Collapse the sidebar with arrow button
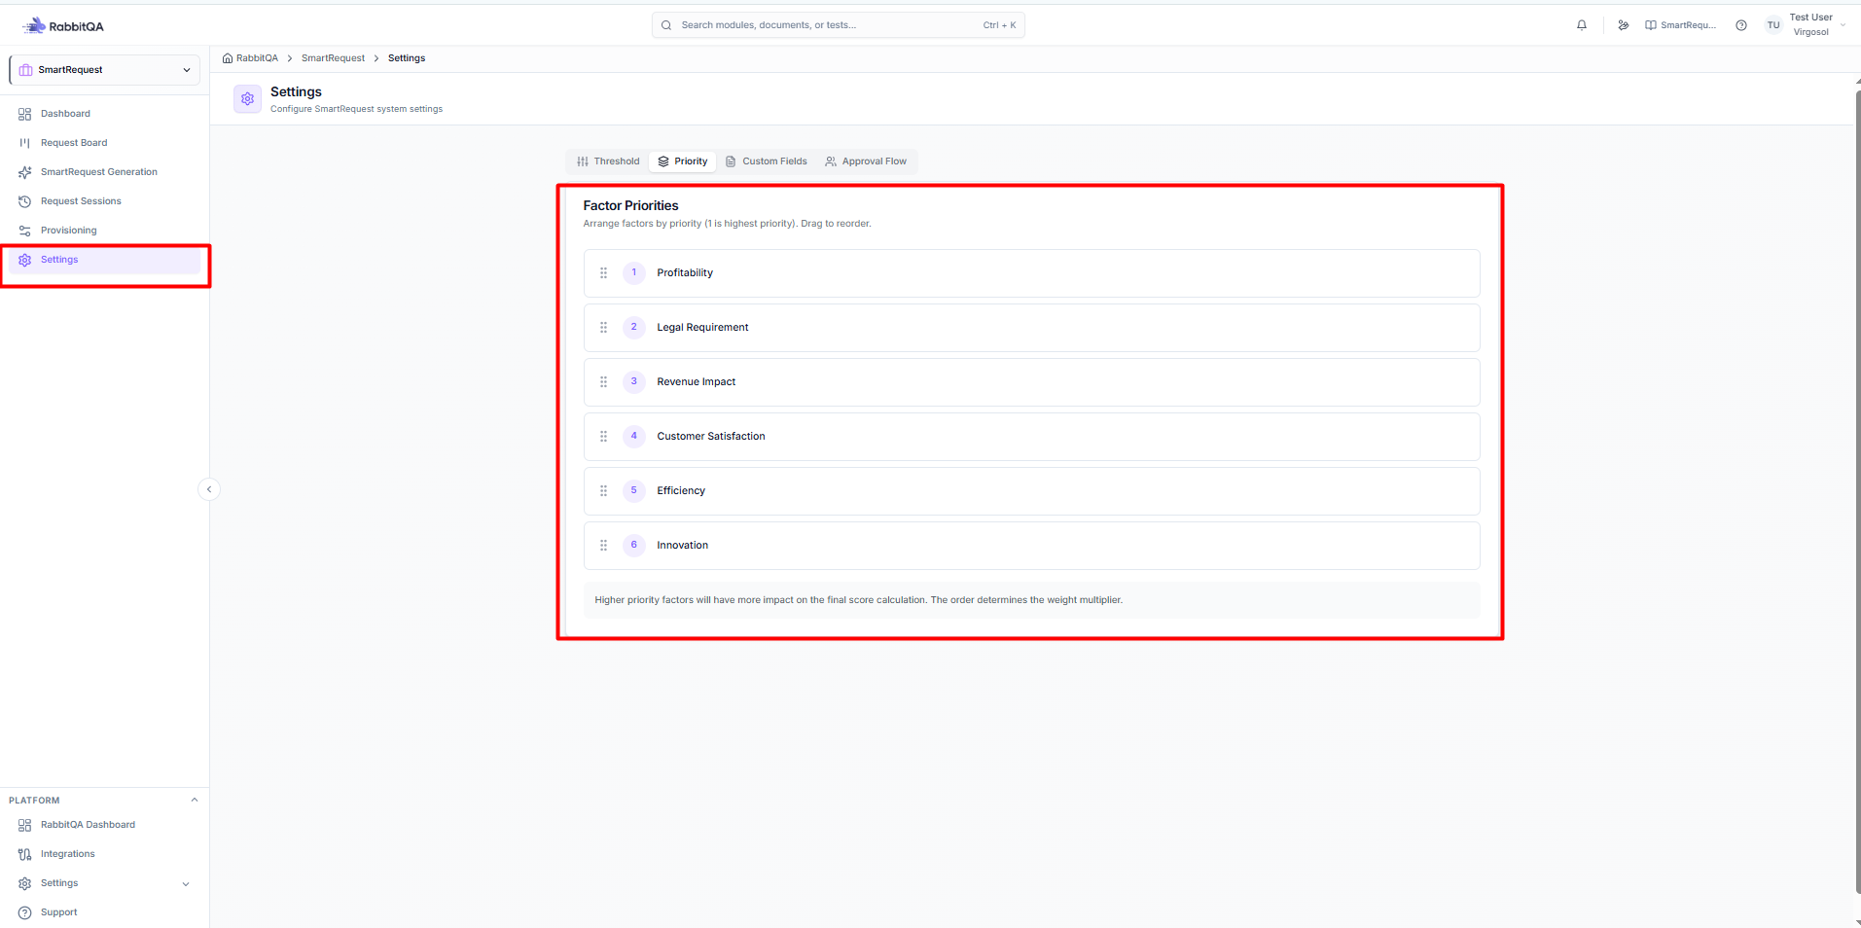 (209, 489)
